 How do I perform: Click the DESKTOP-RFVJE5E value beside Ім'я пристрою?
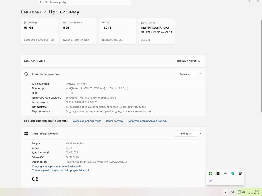[76, 84]
